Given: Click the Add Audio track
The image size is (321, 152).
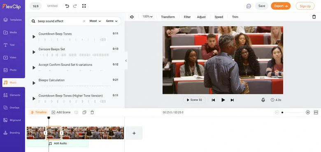Looking at the screenshot, I should pyautogui.click(x=57, y=143).
